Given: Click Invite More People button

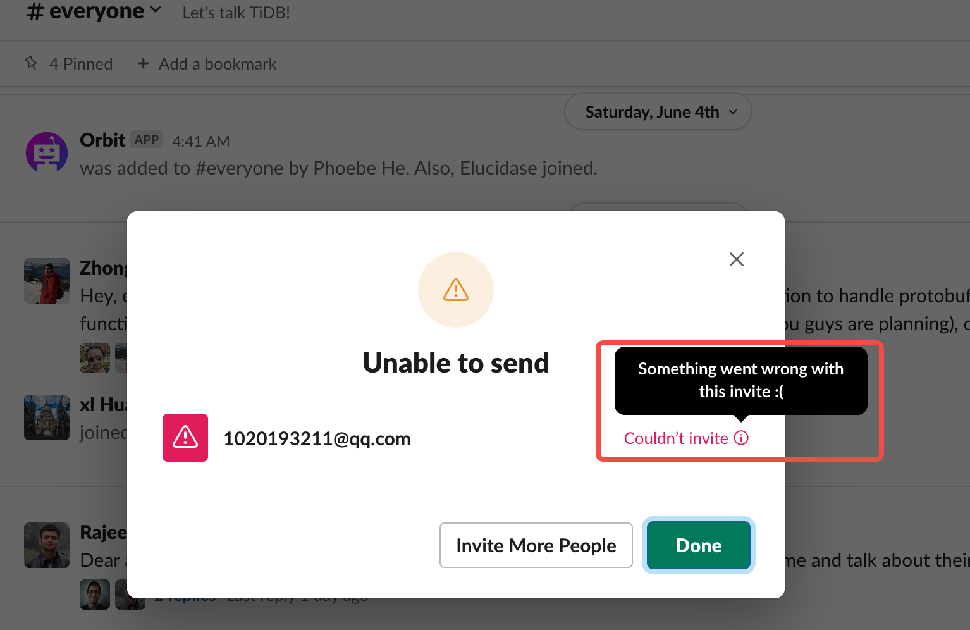Looking at the screenshot, I should 536,545.
